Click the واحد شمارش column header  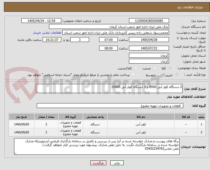click(95, 117)
